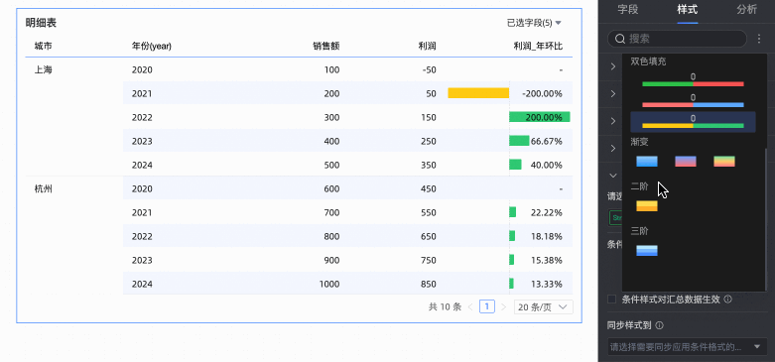Viewport: 775px width, 362px height.
Task: Go to next page arrow
Action: tap(504, 307)
